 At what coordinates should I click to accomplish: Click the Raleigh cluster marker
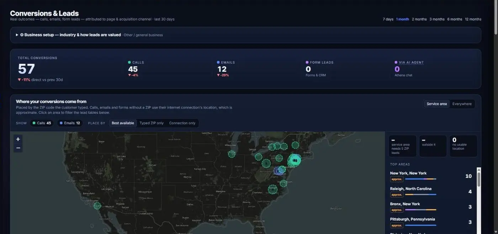272,189
